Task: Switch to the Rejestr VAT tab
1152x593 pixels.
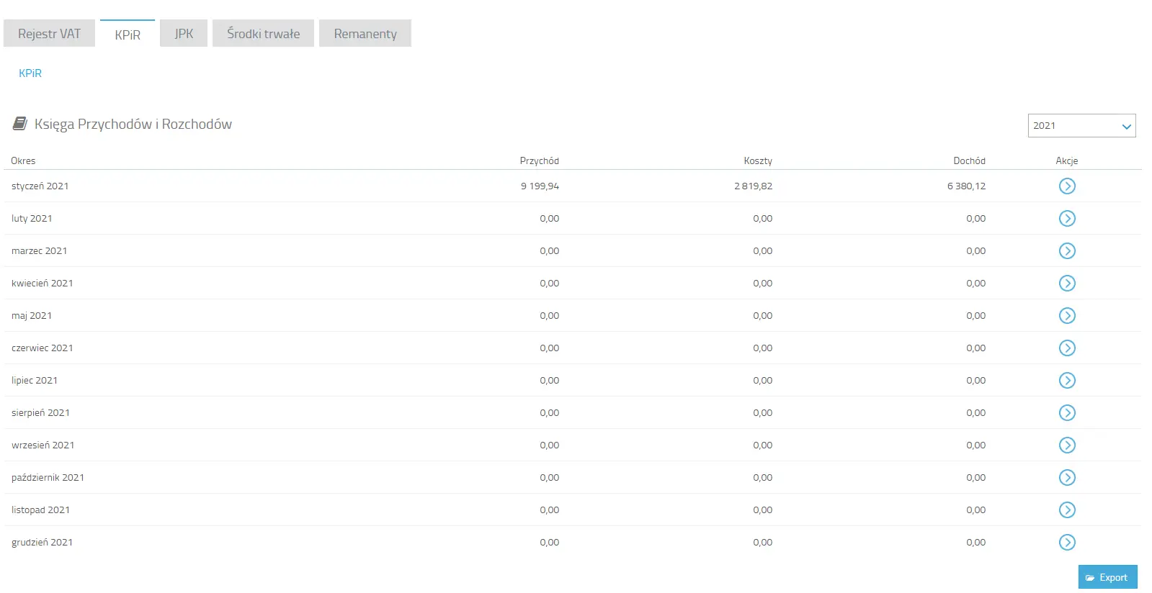Action: [49, 34]
